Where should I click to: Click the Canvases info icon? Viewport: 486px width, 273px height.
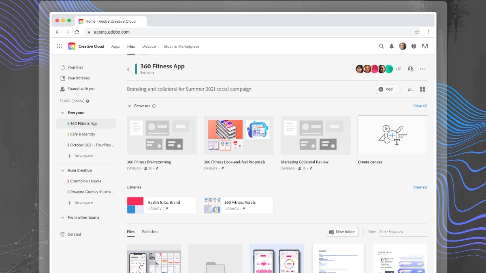(154, 106)
